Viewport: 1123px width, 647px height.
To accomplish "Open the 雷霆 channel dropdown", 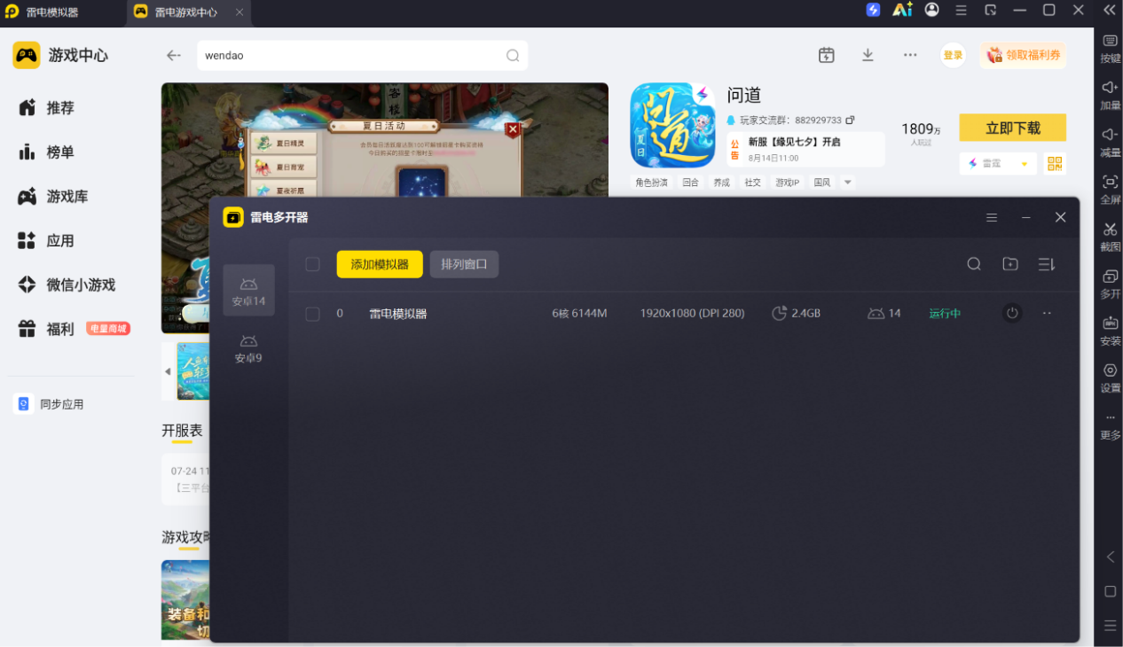I will (998, 164).
